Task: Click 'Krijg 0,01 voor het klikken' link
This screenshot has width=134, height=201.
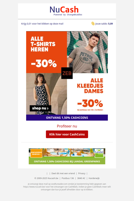Action: (x=42, y=24)
